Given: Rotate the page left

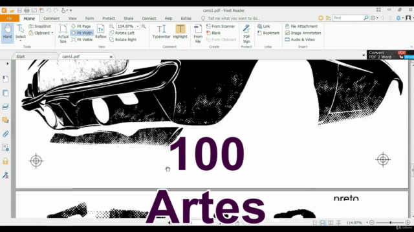Looking at the screenshot, I should (x=122, y=33).
